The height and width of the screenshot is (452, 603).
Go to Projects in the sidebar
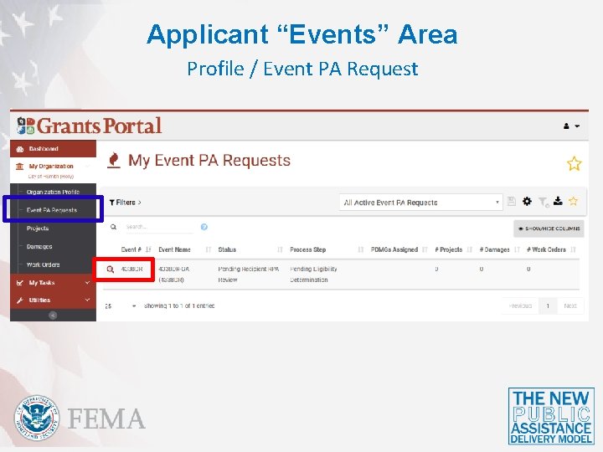pyautogui.click(x=38, y=229)
